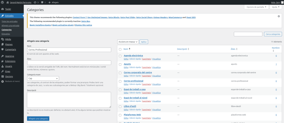Focus the Àlies text field
The image size is (284, 123).
pyautogui.click(x=69, y=63)
